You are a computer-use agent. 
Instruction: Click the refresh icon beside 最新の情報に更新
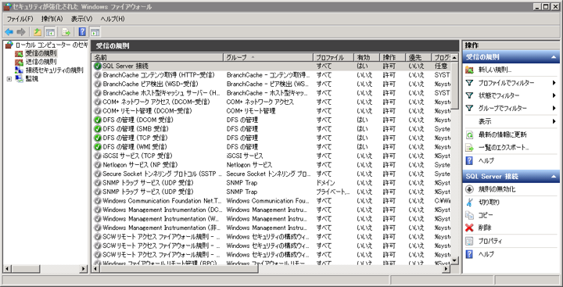[x=469, y=135]
